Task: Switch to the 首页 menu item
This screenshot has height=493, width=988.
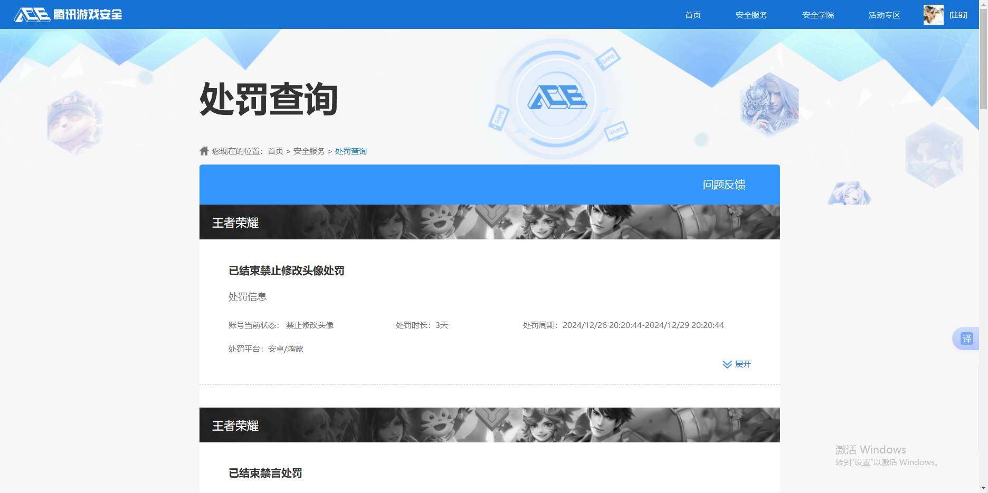Action: click(x=692, y=15)
